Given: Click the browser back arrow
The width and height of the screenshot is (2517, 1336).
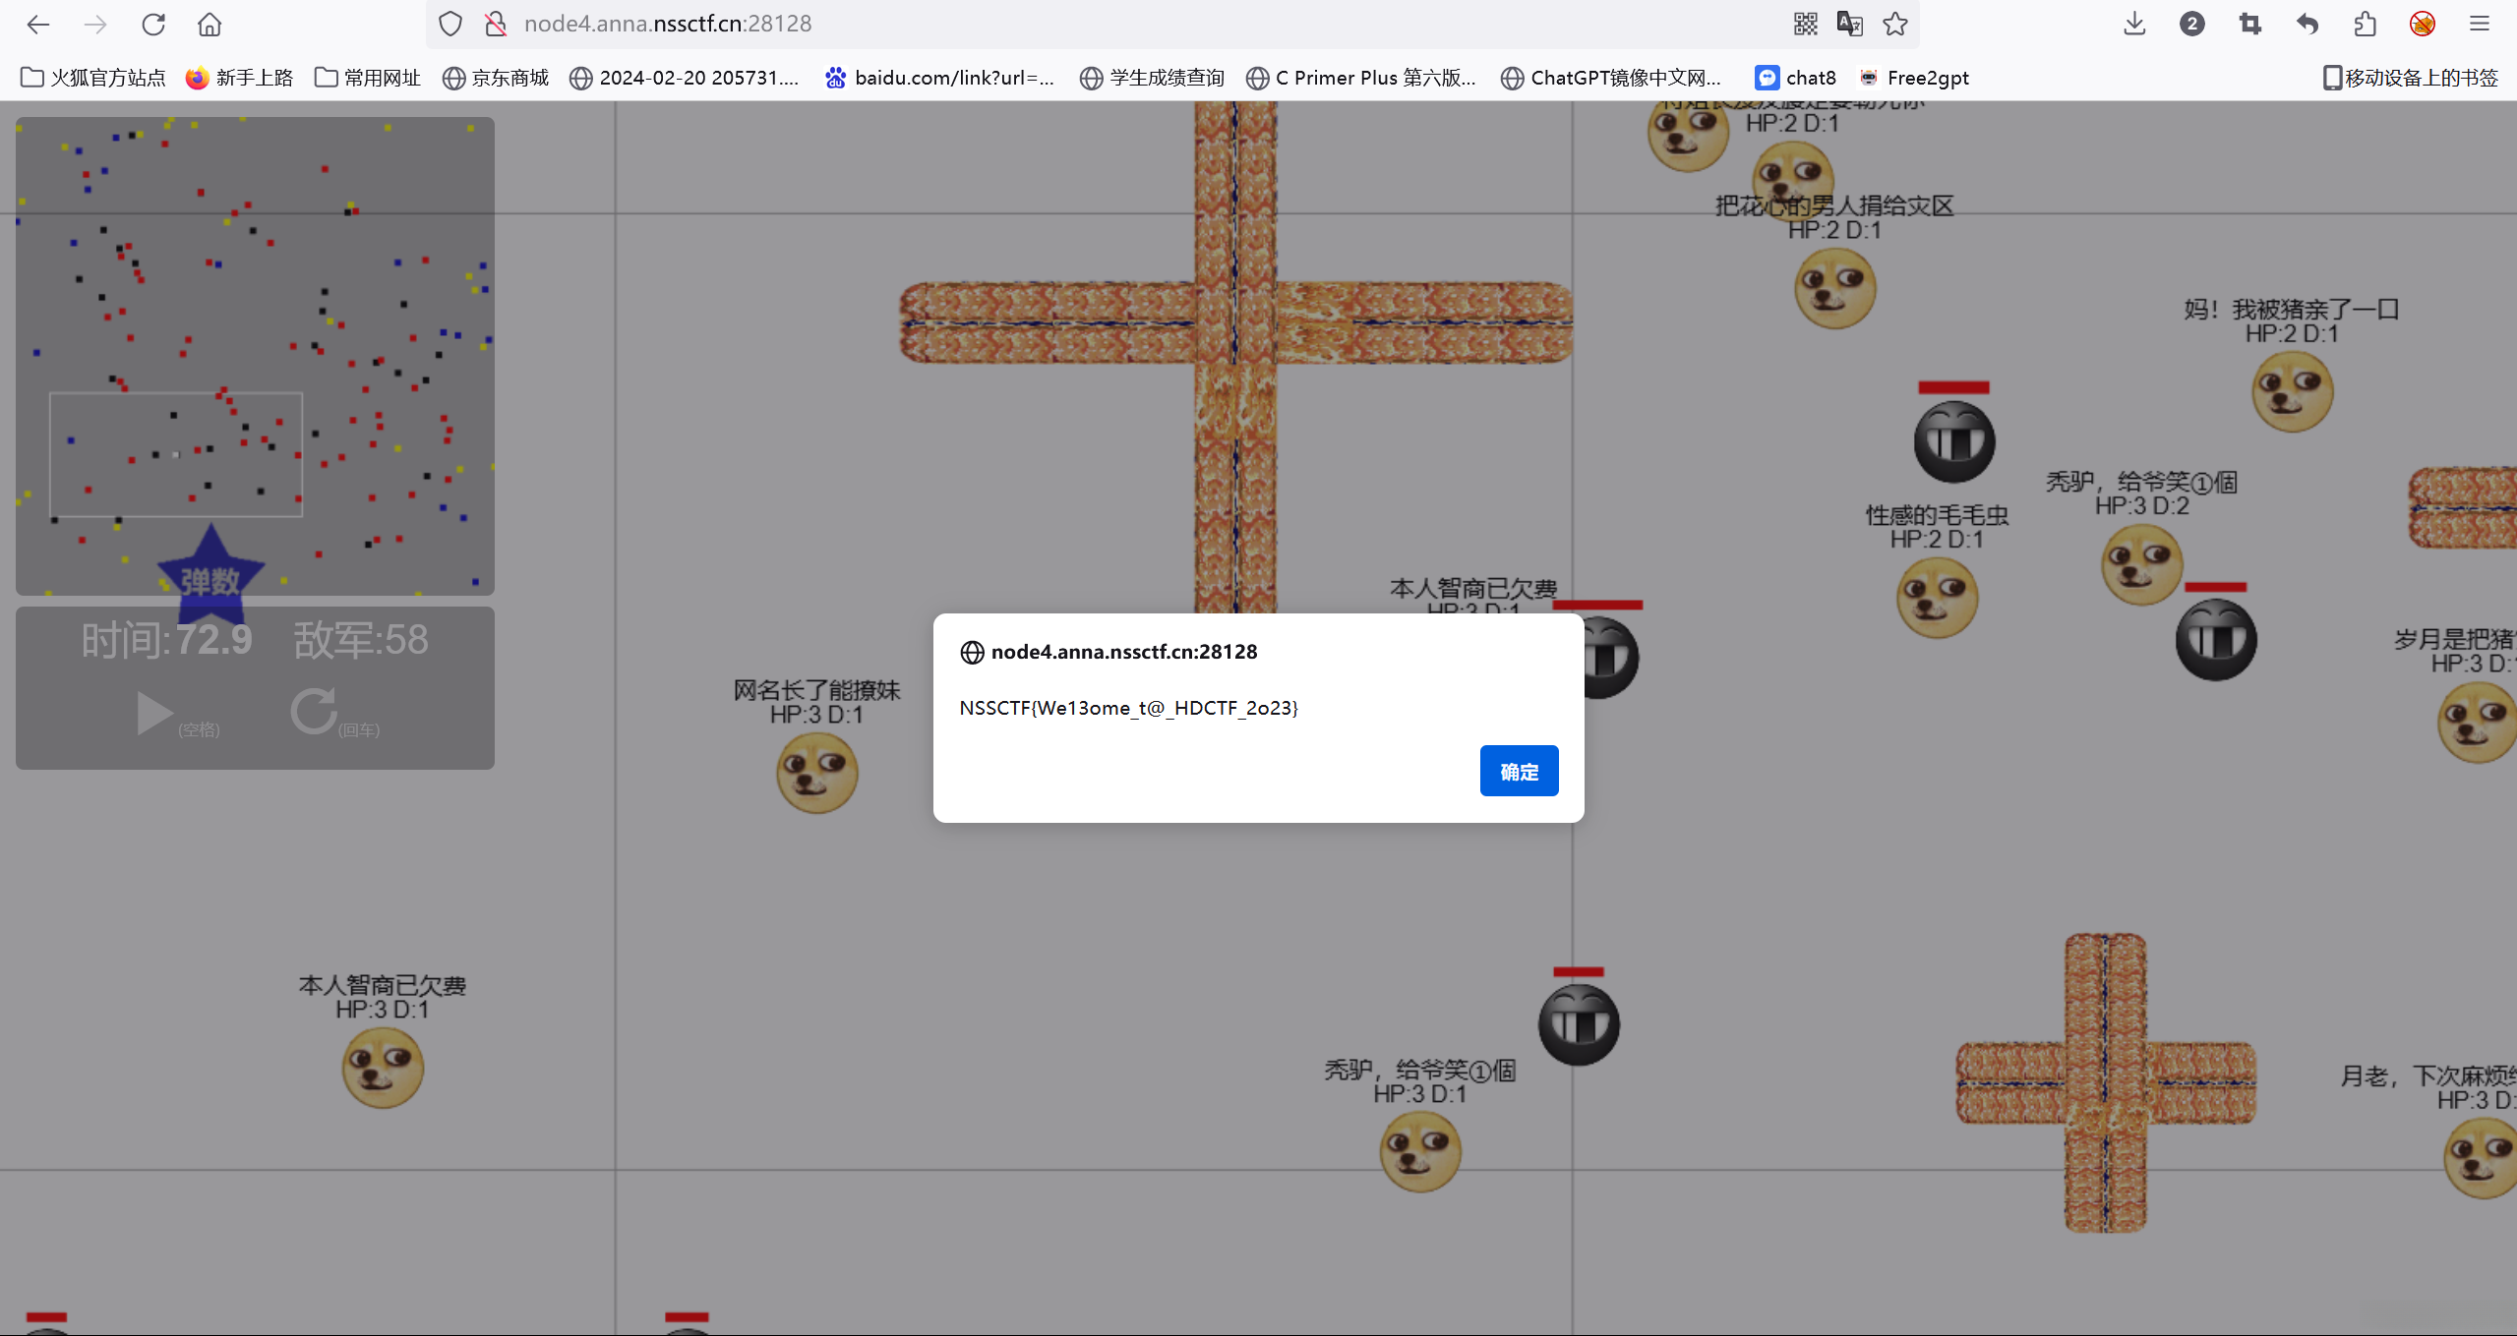Looking at the screenshot, I should 37,25.
